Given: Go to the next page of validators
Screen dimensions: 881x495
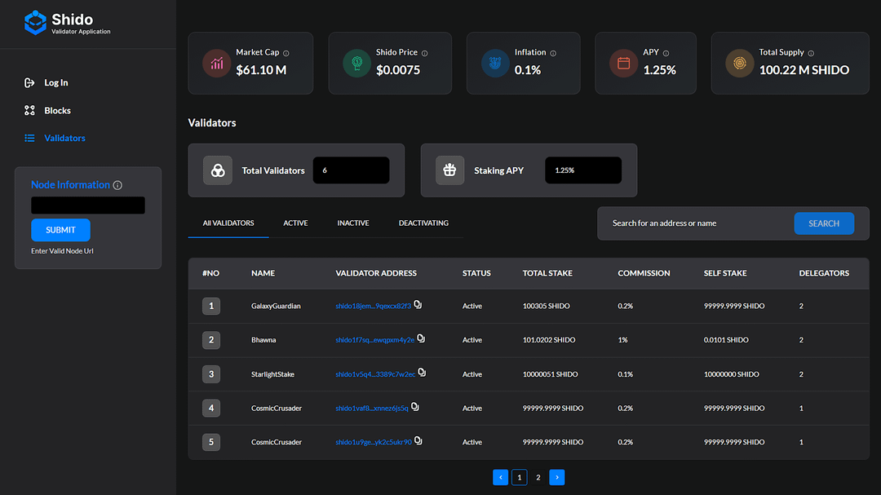Looking at the screenshot, I should coord(557,477).
